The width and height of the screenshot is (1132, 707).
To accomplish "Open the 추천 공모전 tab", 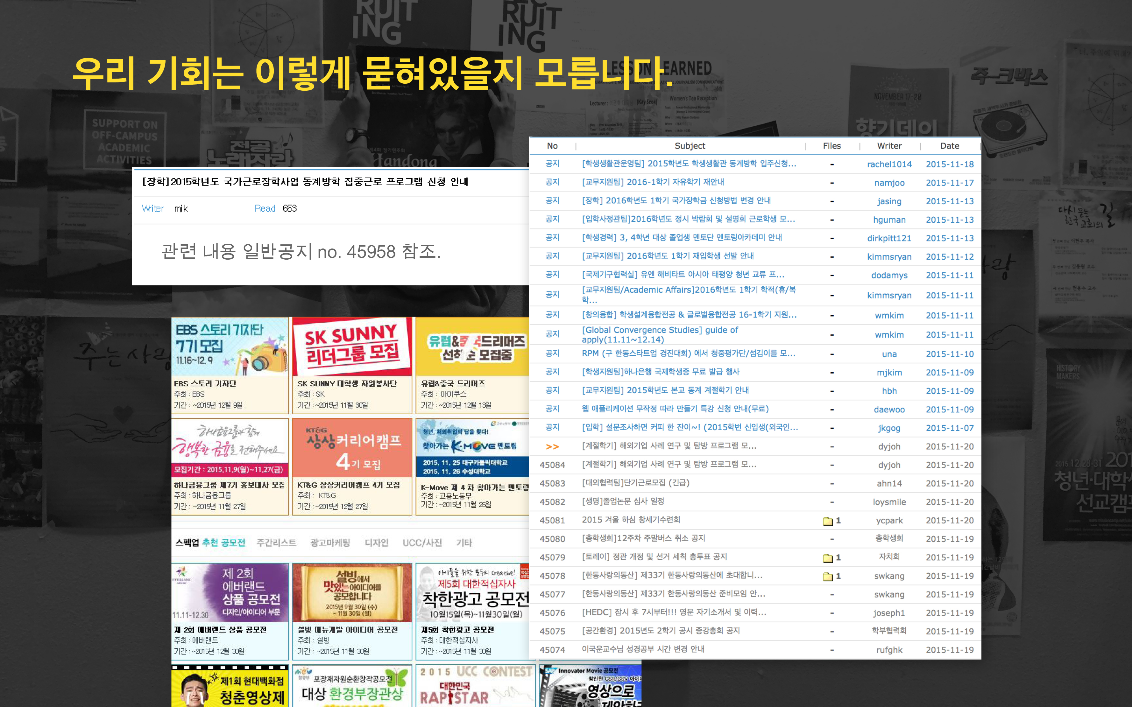I will pos(223,542).
